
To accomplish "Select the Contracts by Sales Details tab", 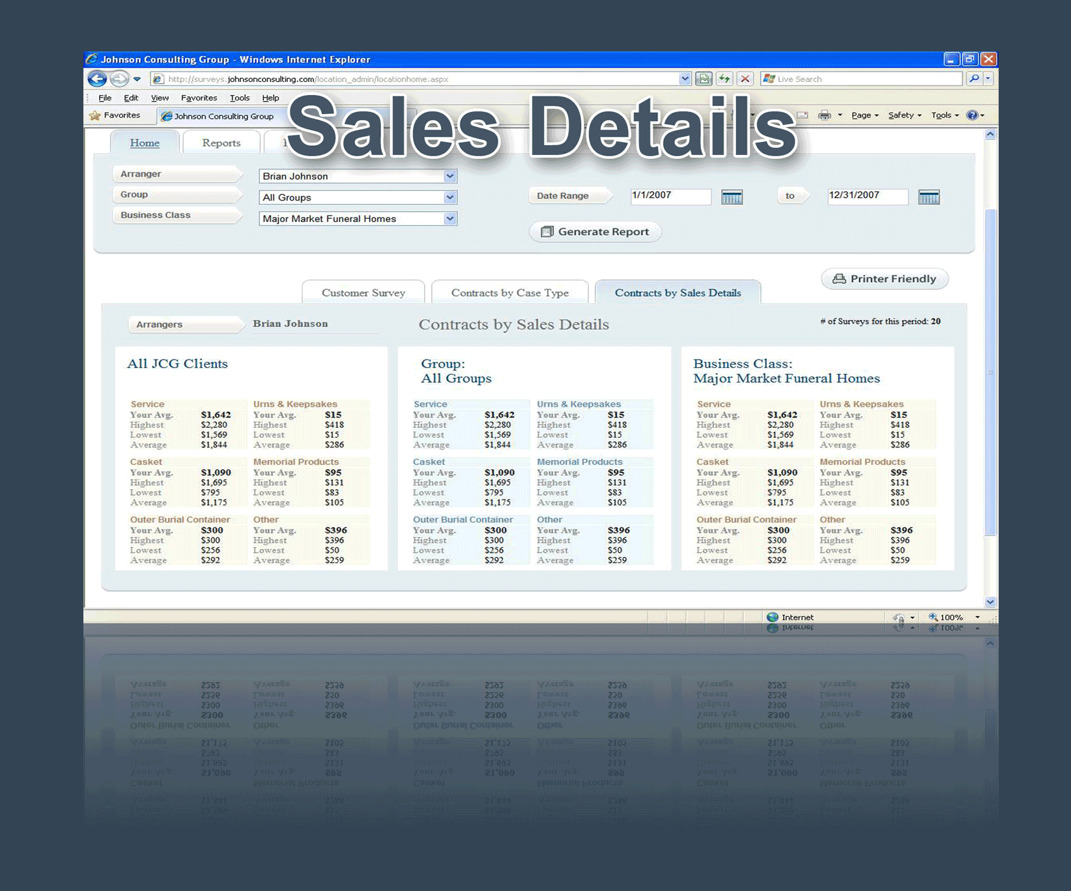I will (x=678, y=292).
